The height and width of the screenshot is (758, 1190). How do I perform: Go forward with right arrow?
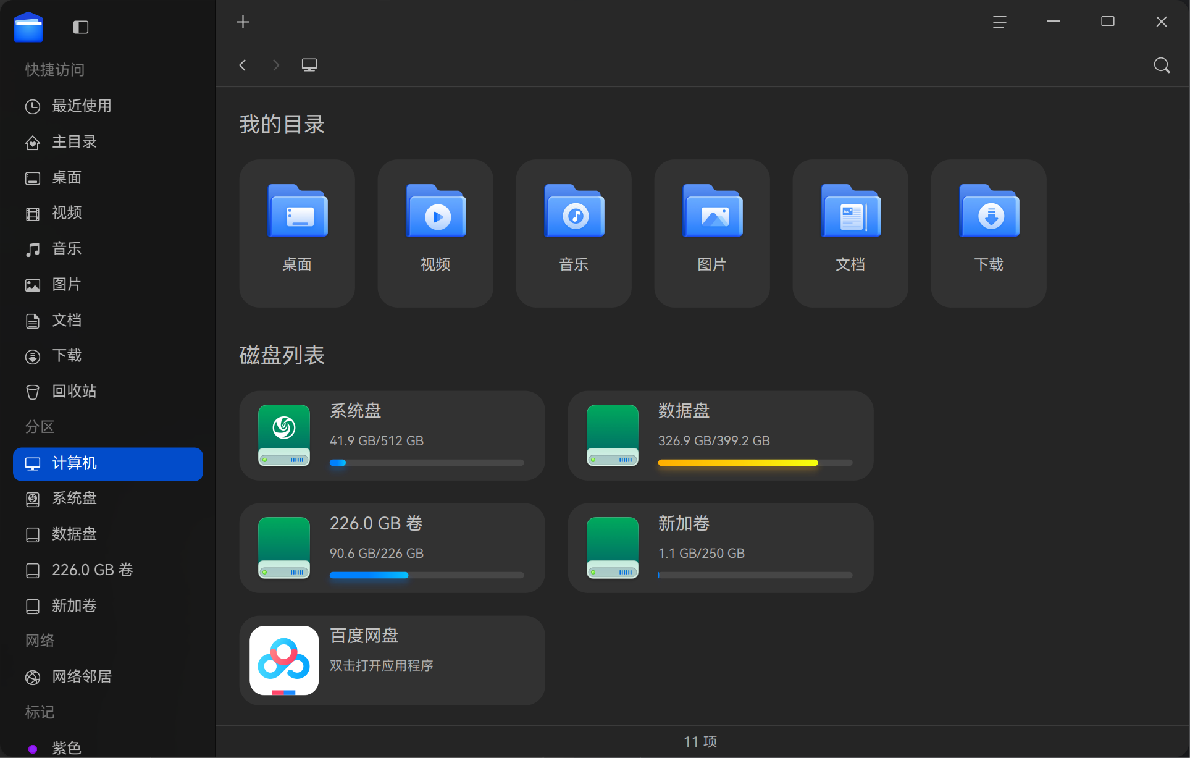276,65
